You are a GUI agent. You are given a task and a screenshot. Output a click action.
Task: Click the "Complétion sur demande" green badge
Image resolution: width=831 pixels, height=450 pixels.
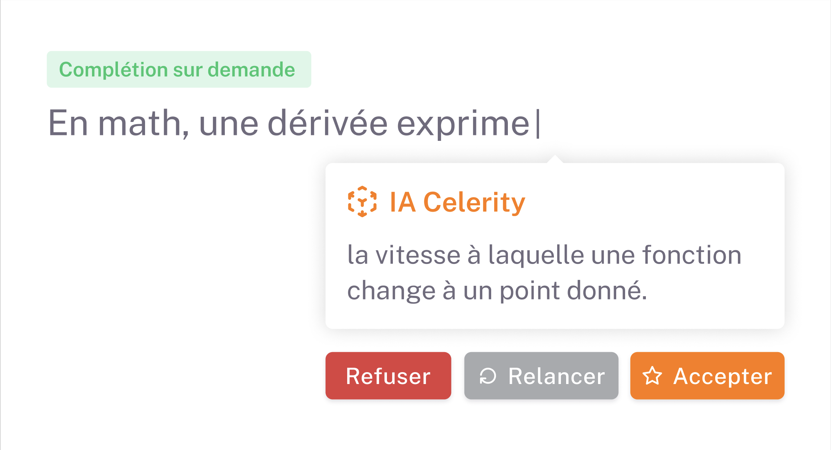coord(179,70)
